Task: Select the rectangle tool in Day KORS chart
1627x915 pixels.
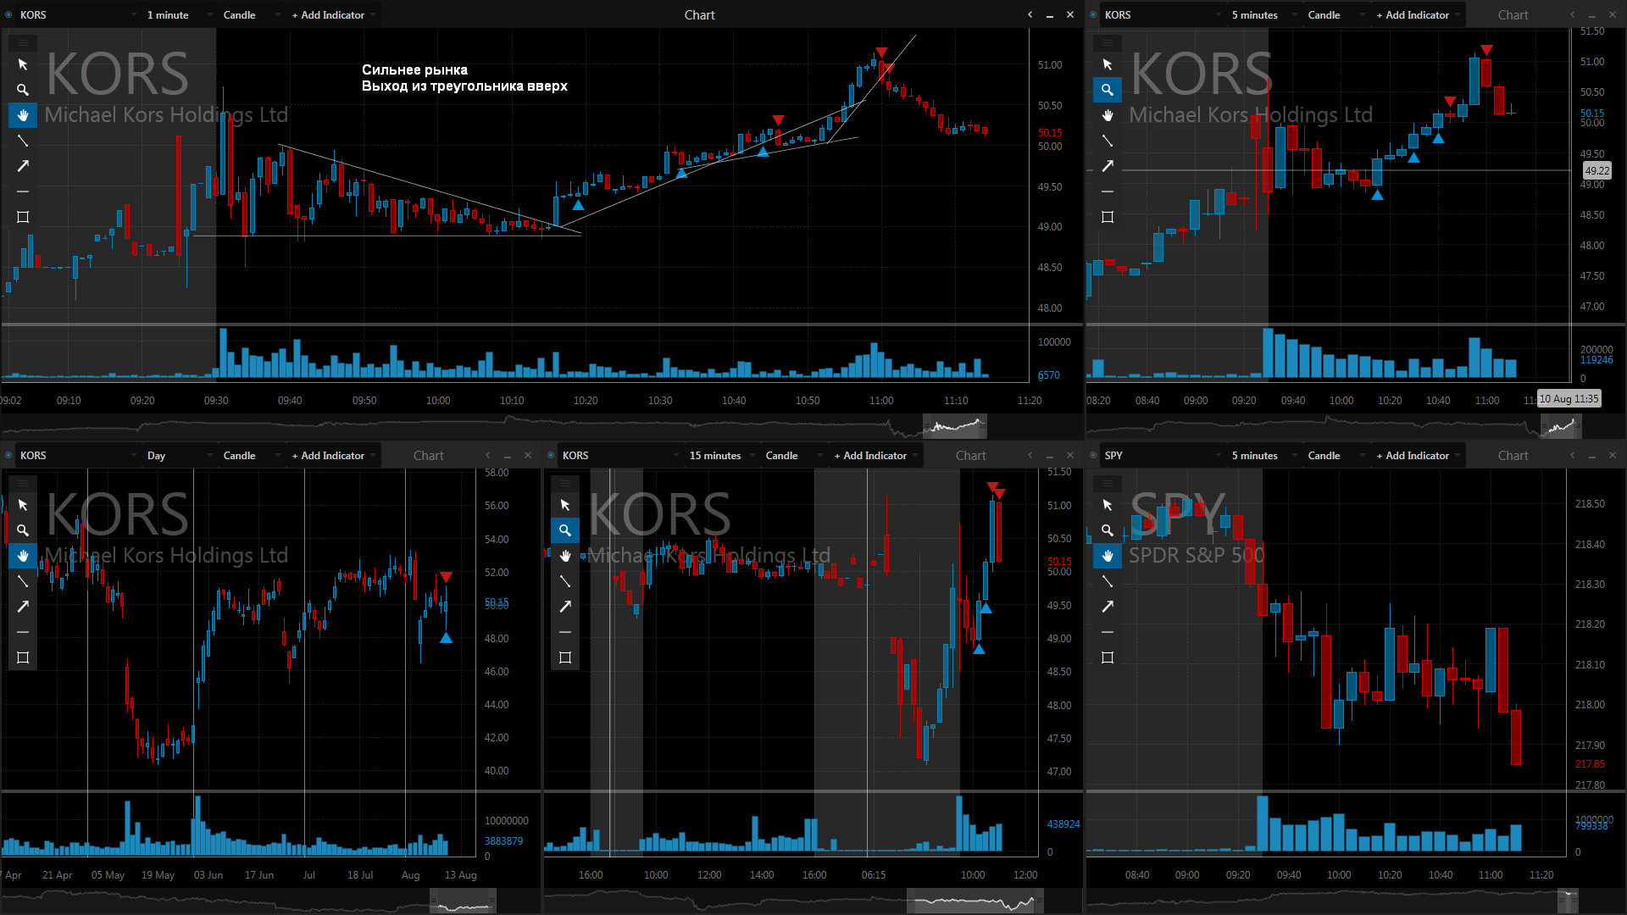Action: (23, 657)
